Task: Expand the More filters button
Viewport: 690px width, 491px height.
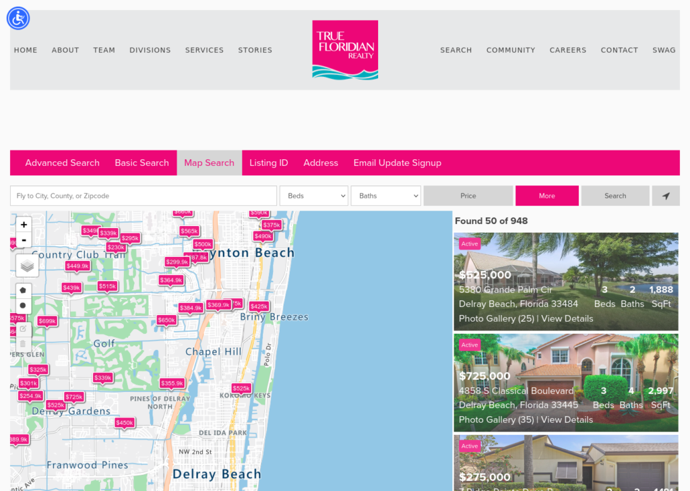Action: point(547,196)
